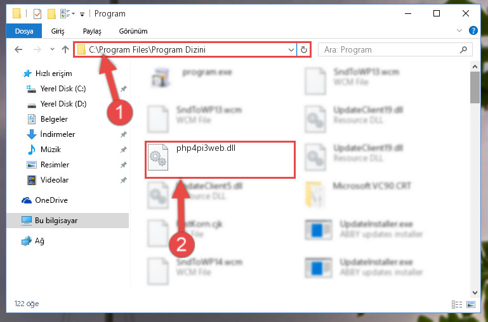Screen dimensions: 488x322
Task: Open Yerel Disk (D:) in sidebar
Action: [x=63, y=104]
